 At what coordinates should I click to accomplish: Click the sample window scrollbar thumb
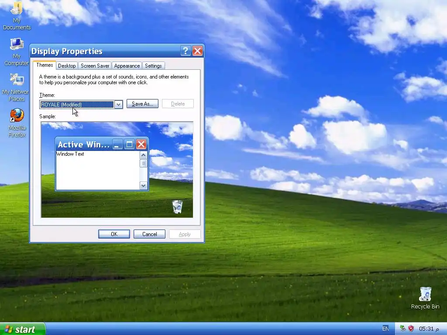(143, 163)
